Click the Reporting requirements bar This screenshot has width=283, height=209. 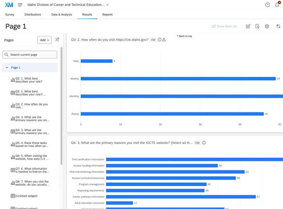(x=155, y=190)
